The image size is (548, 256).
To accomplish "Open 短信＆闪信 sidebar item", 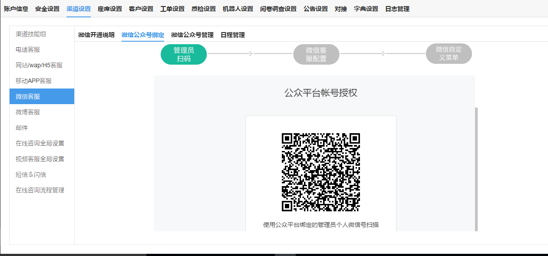I will [x=42, y=174].
